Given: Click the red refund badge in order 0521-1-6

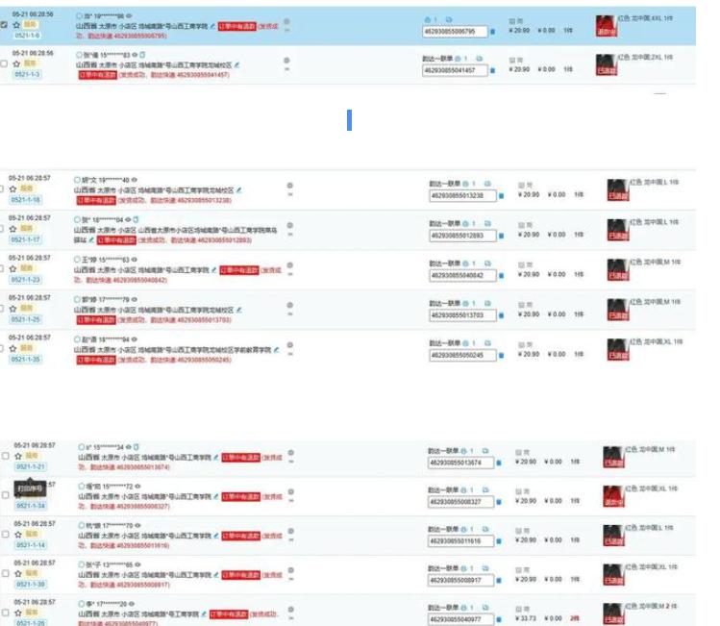Looking at the screenshot, I should 236,26.
